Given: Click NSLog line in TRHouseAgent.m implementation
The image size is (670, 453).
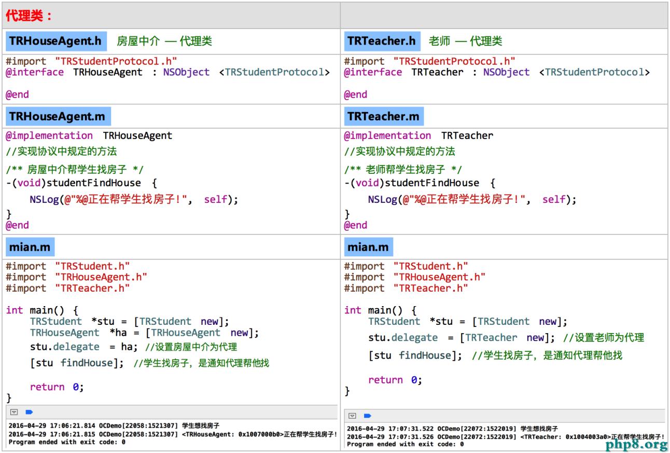Looking at the screenshot, I should pos(133,199).
